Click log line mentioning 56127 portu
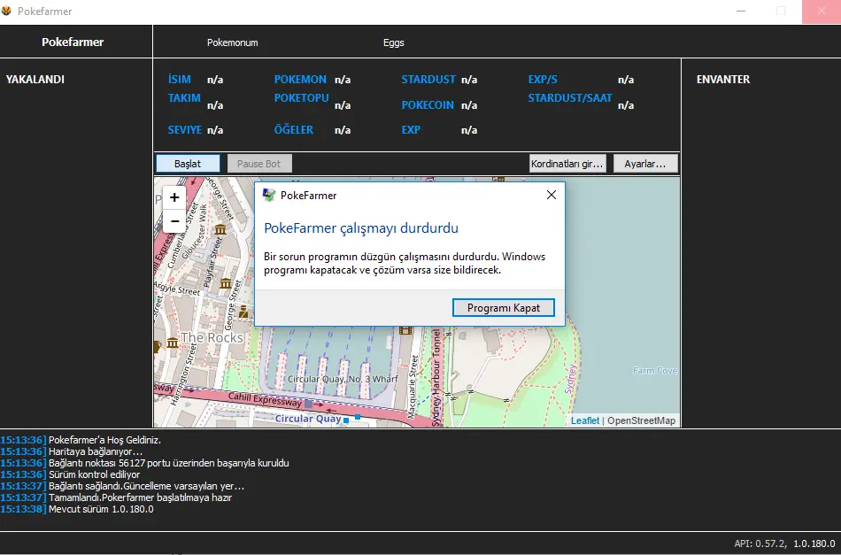841x555 pixels. 168,463
